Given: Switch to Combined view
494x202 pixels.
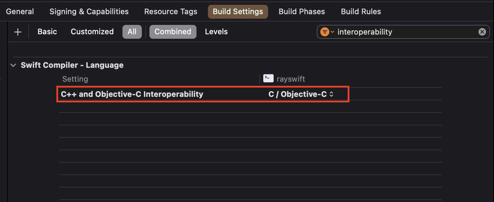Looking at the screenshot, I should pos(173,31).
